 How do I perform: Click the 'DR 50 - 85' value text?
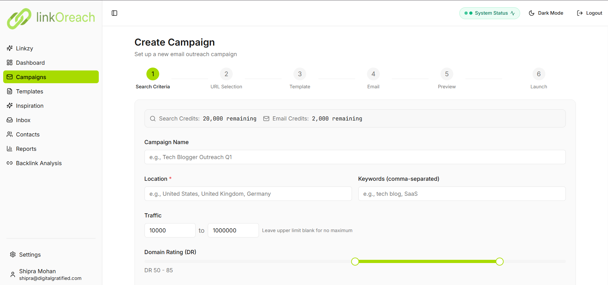(159, 270)
